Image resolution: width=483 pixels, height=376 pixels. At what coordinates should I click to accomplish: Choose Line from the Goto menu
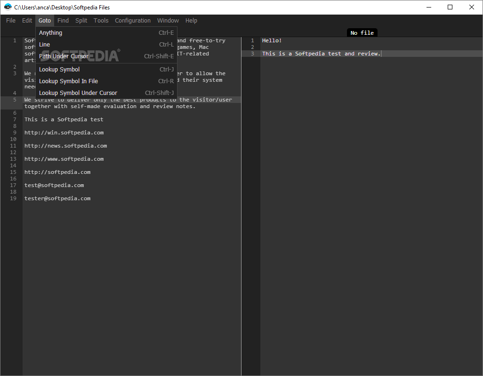pyautogui.click(x=106, y=45)
